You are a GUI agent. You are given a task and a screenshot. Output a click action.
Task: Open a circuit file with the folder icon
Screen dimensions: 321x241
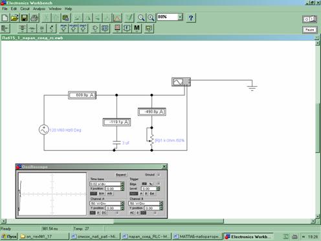point(15,17)
